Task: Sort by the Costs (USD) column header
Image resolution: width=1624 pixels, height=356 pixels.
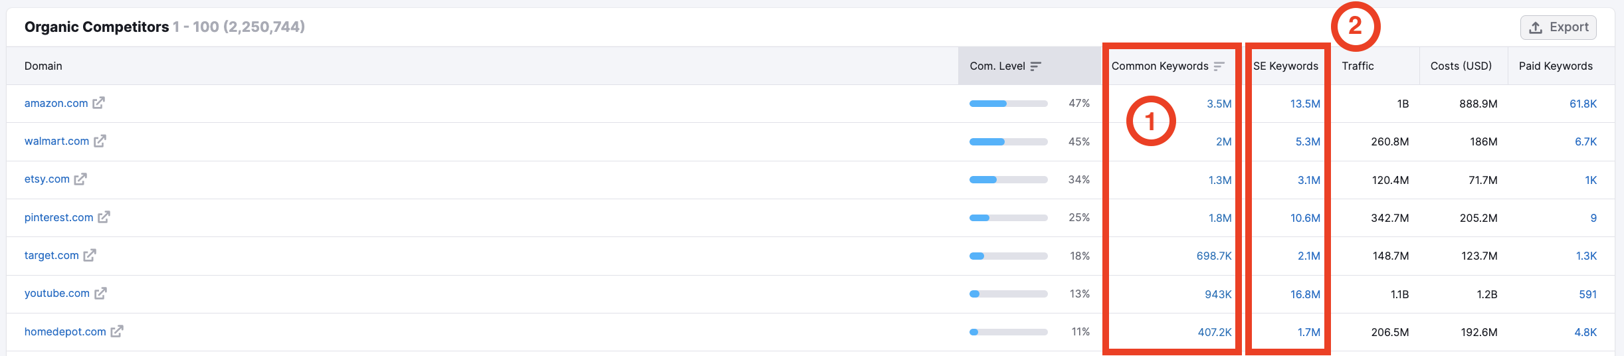Action: 1461,66
